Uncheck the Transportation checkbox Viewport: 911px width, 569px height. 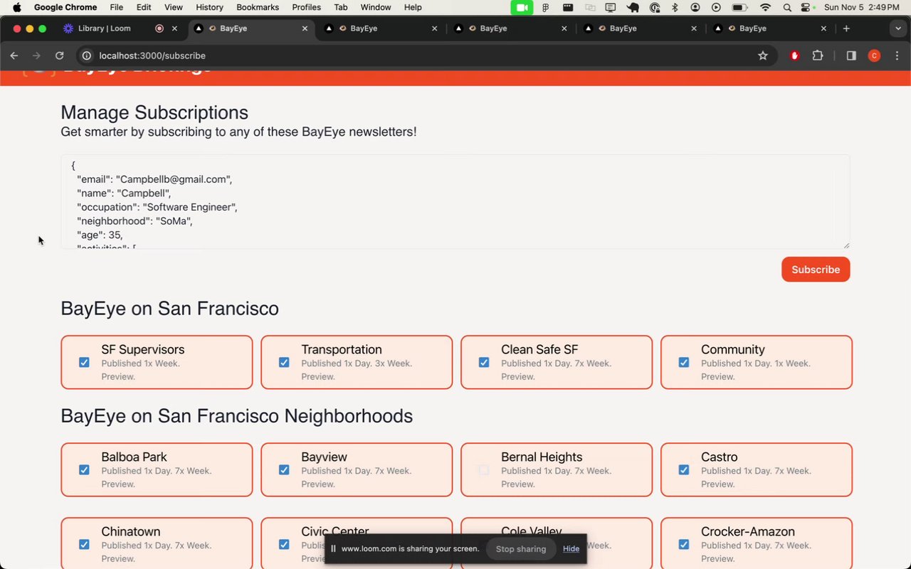click(x=284, y=363)
